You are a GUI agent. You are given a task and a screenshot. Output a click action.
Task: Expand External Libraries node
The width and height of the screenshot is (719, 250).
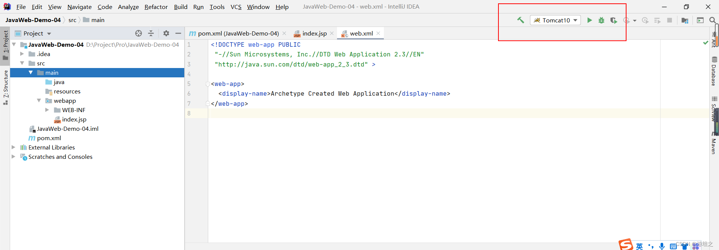13,147
